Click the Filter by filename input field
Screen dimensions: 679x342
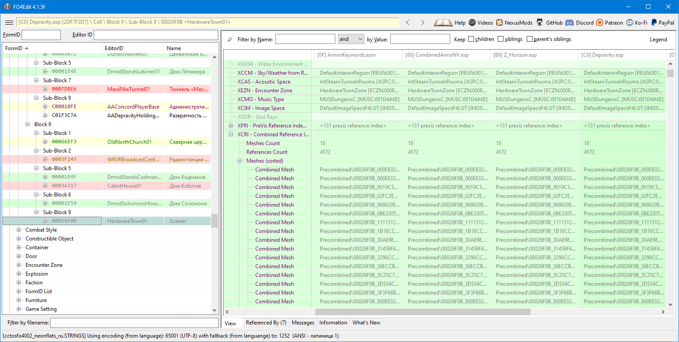pyautogui.click(x=134, y=323)
